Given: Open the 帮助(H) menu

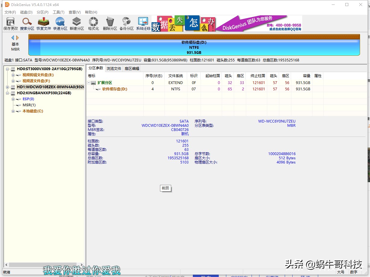Looking at the screenshot, I should (x=91, y=12).
